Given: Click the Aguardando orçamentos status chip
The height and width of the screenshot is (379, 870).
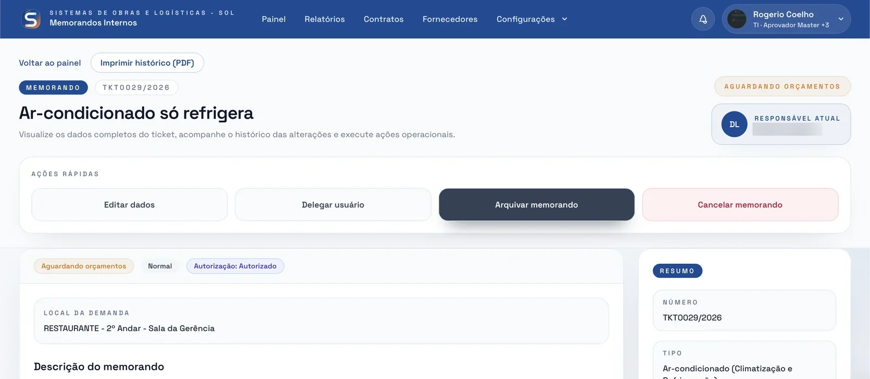Looking at the screenshot, I should (84, 266).
